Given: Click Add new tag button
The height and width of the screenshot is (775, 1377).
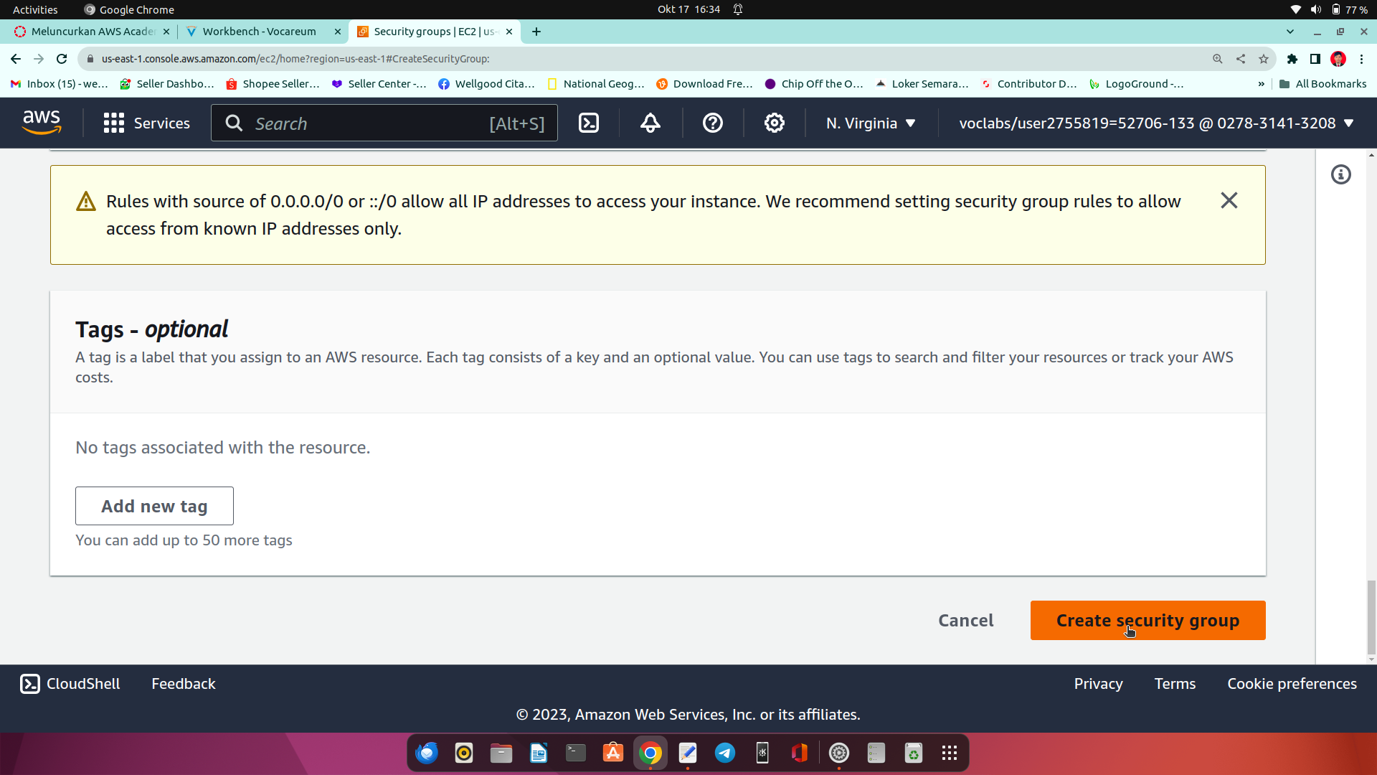Looking at the screenshot, I should (x=154, y=506).
